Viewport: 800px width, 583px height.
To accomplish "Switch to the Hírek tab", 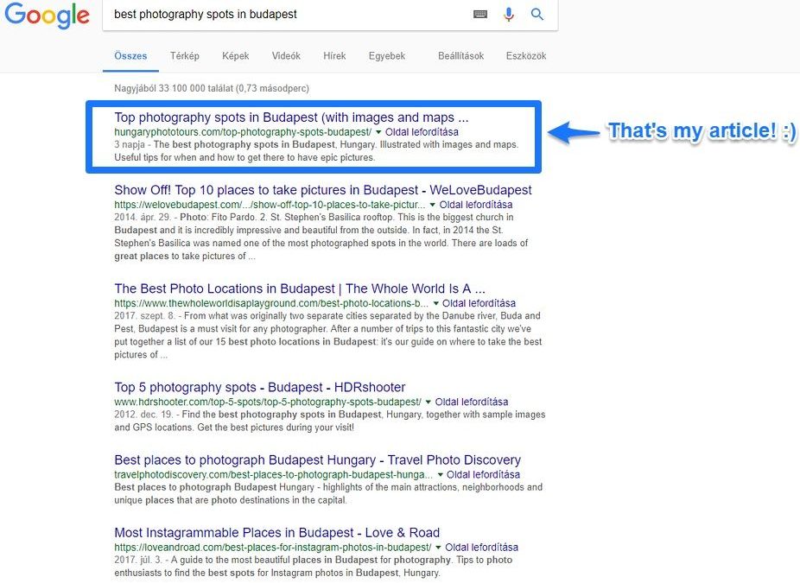I will 334,56.
